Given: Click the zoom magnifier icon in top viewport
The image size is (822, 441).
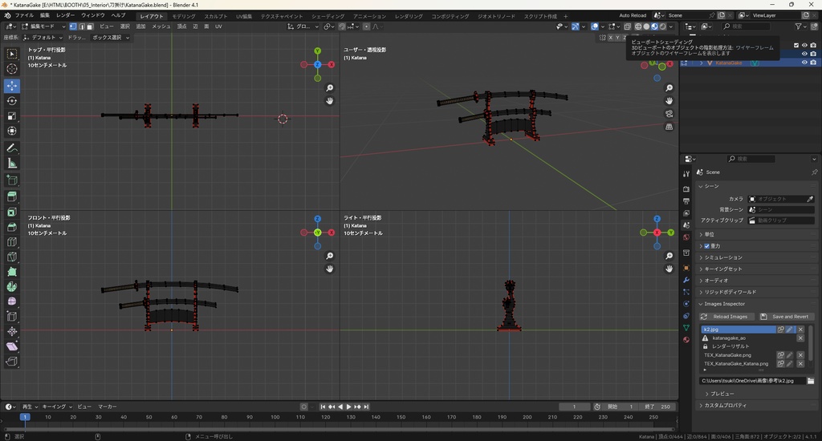Looking at the screenshot, I should pyautogui.click(x=330, y=88).
